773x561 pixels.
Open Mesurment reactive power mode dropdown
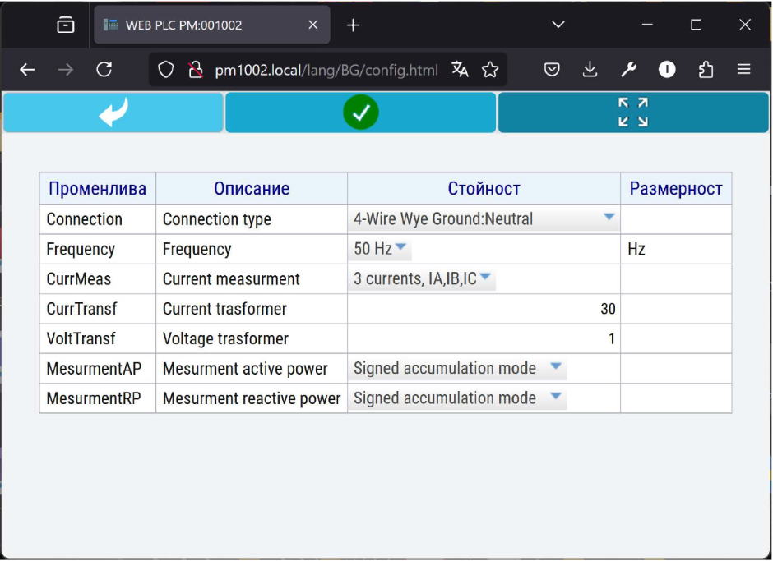(457, 398)
